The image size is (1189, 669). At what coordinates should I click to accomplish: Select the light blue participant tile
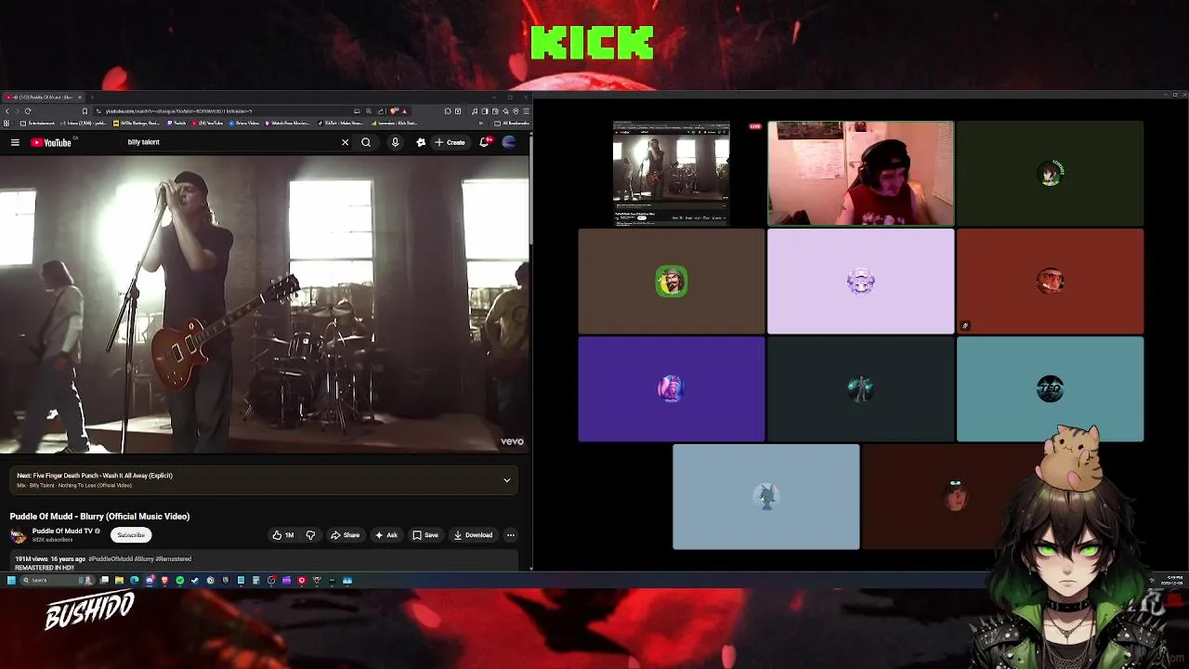[765, 497]
